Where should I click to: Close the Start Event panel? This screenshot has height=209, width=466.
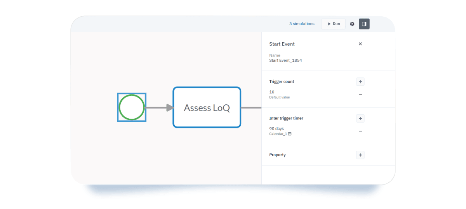(360, 44)
